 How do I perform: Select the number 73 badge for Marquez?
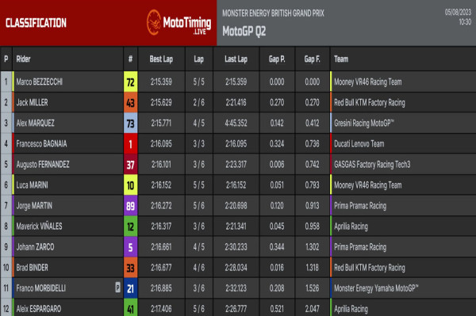click(131, 123)
